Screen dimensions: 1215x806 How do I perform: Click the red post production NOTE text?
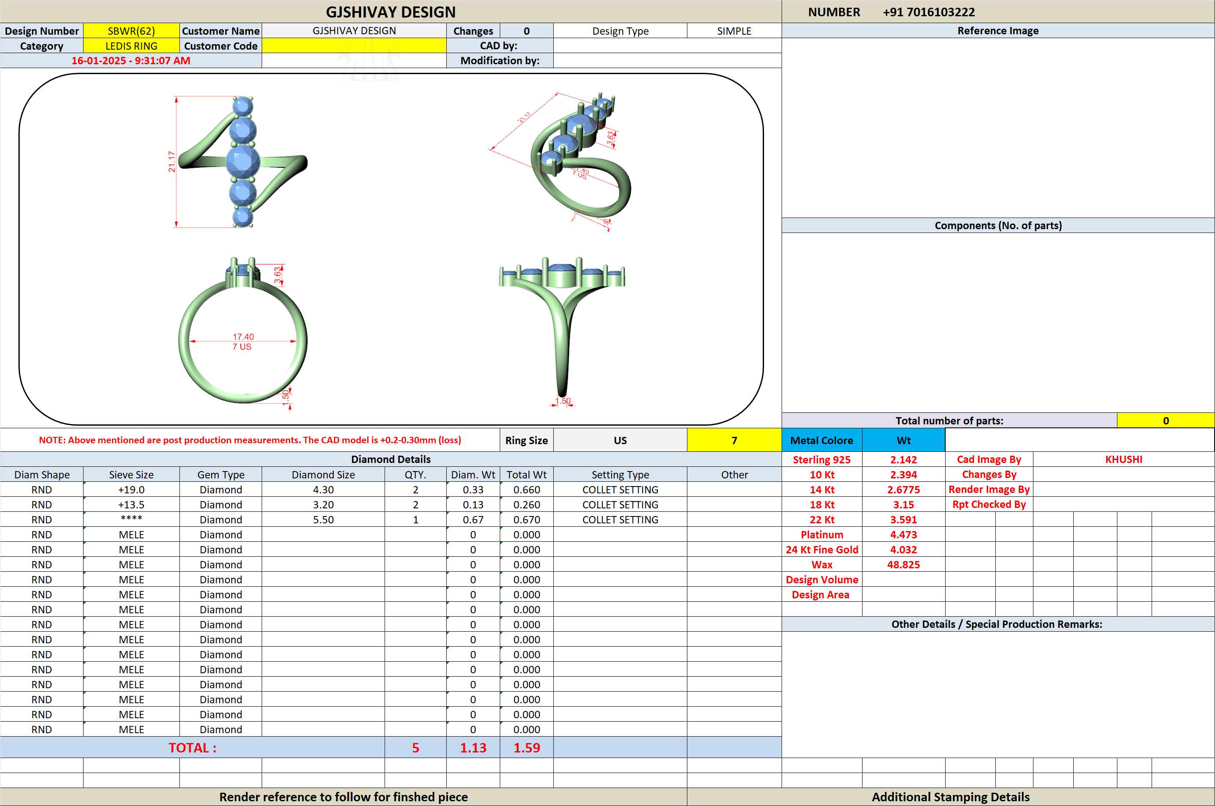click(x=250, y=440)
